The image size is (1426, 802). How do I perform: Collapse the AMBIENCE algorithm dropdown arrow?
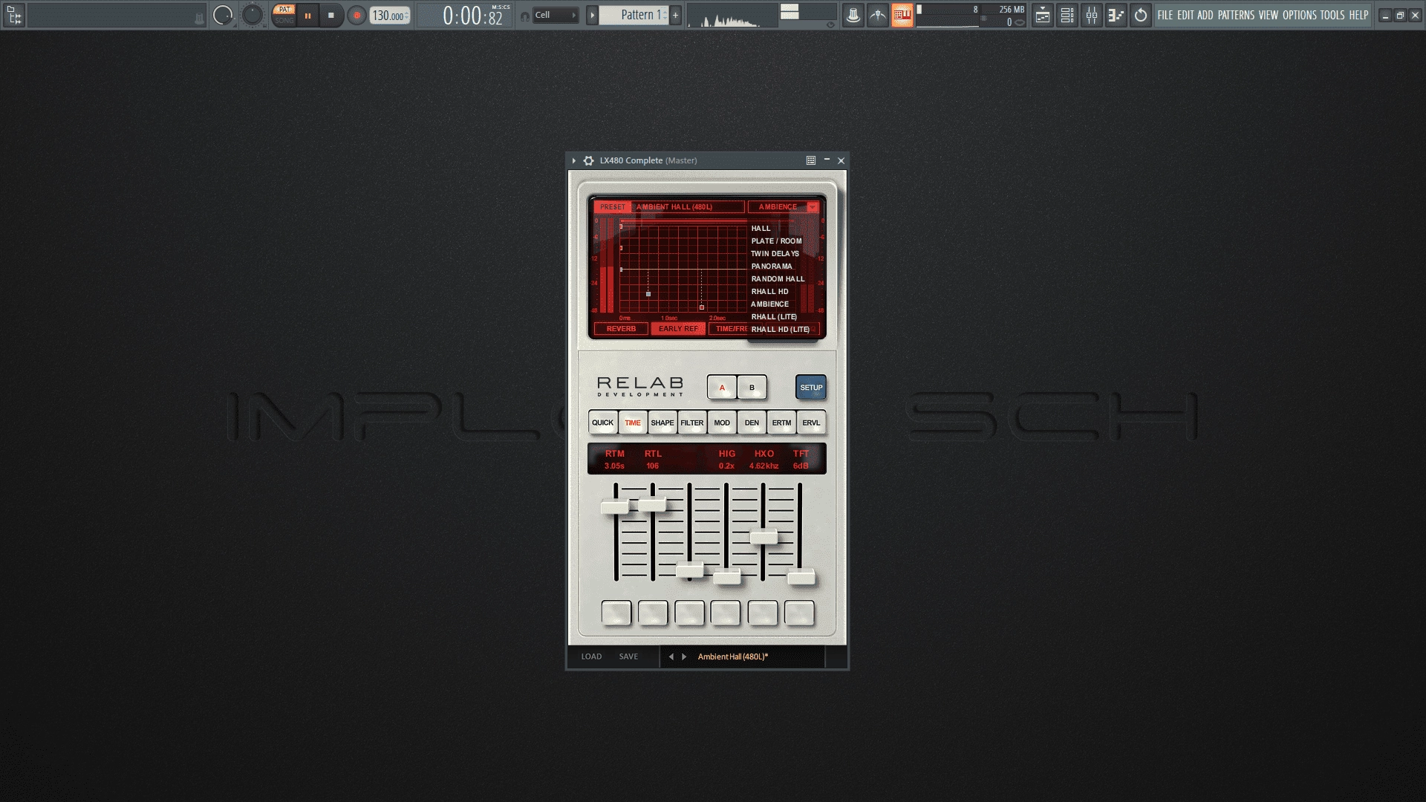[x=813, y=207]
